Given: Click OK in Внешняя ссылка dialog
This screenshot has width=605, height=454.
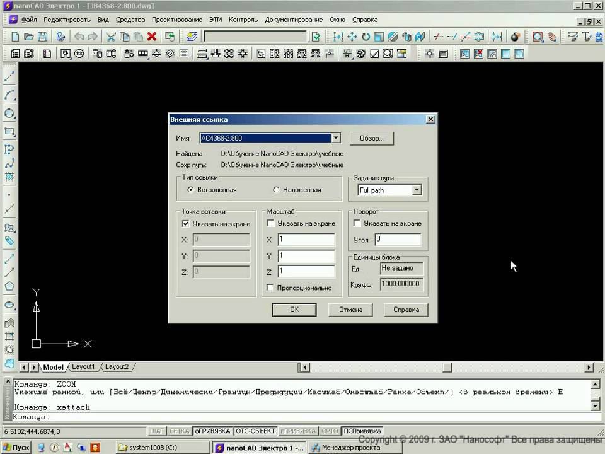Looking at the screenshot, I should (x=294, y=310).
